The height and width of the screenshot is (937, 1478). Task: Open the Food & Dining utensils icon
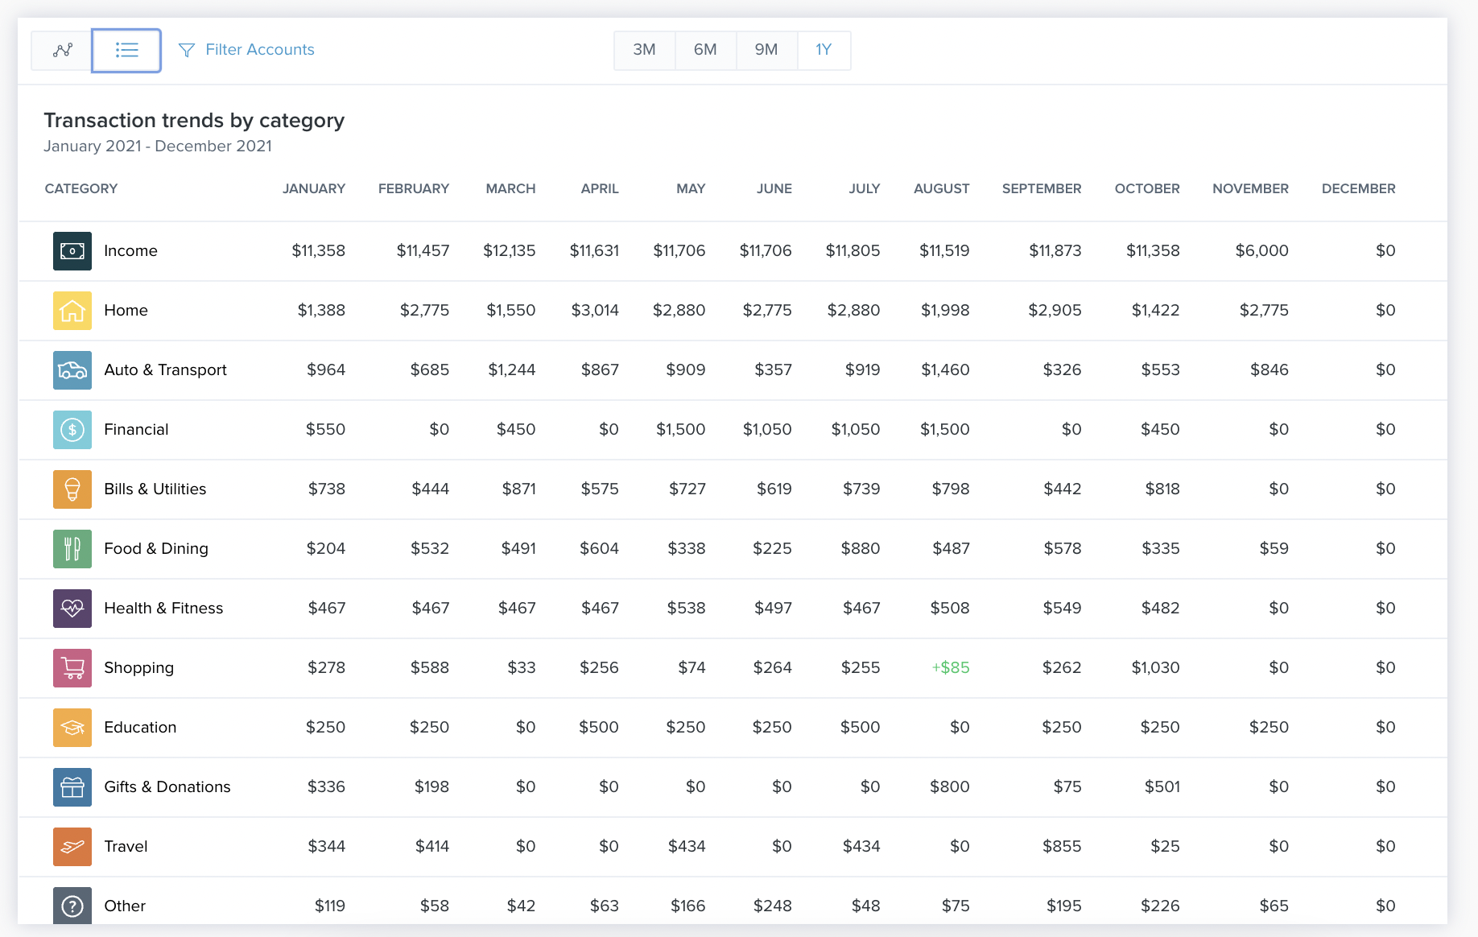tap(72, 548)
